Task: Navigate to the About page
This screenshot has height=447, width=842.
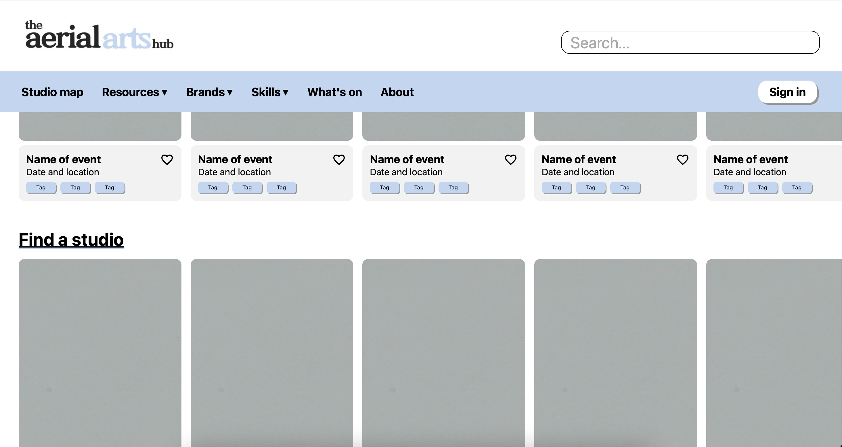Action: [397, 92]
